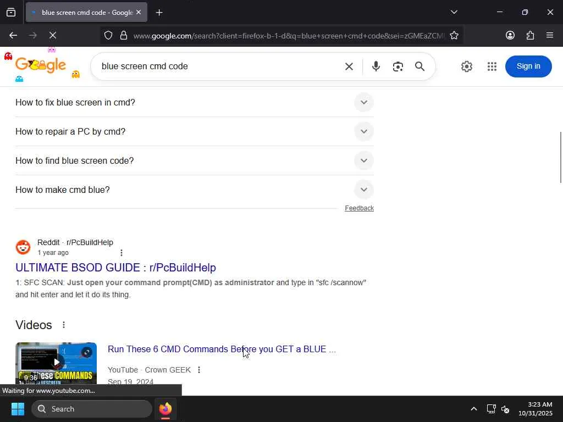Clear the search query with X icon
563x422 pixels.
349,66
